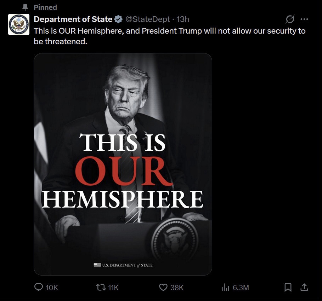Click the blue verified badge
The height and width of the screenshot is (301, 322).
click(118, 19)
